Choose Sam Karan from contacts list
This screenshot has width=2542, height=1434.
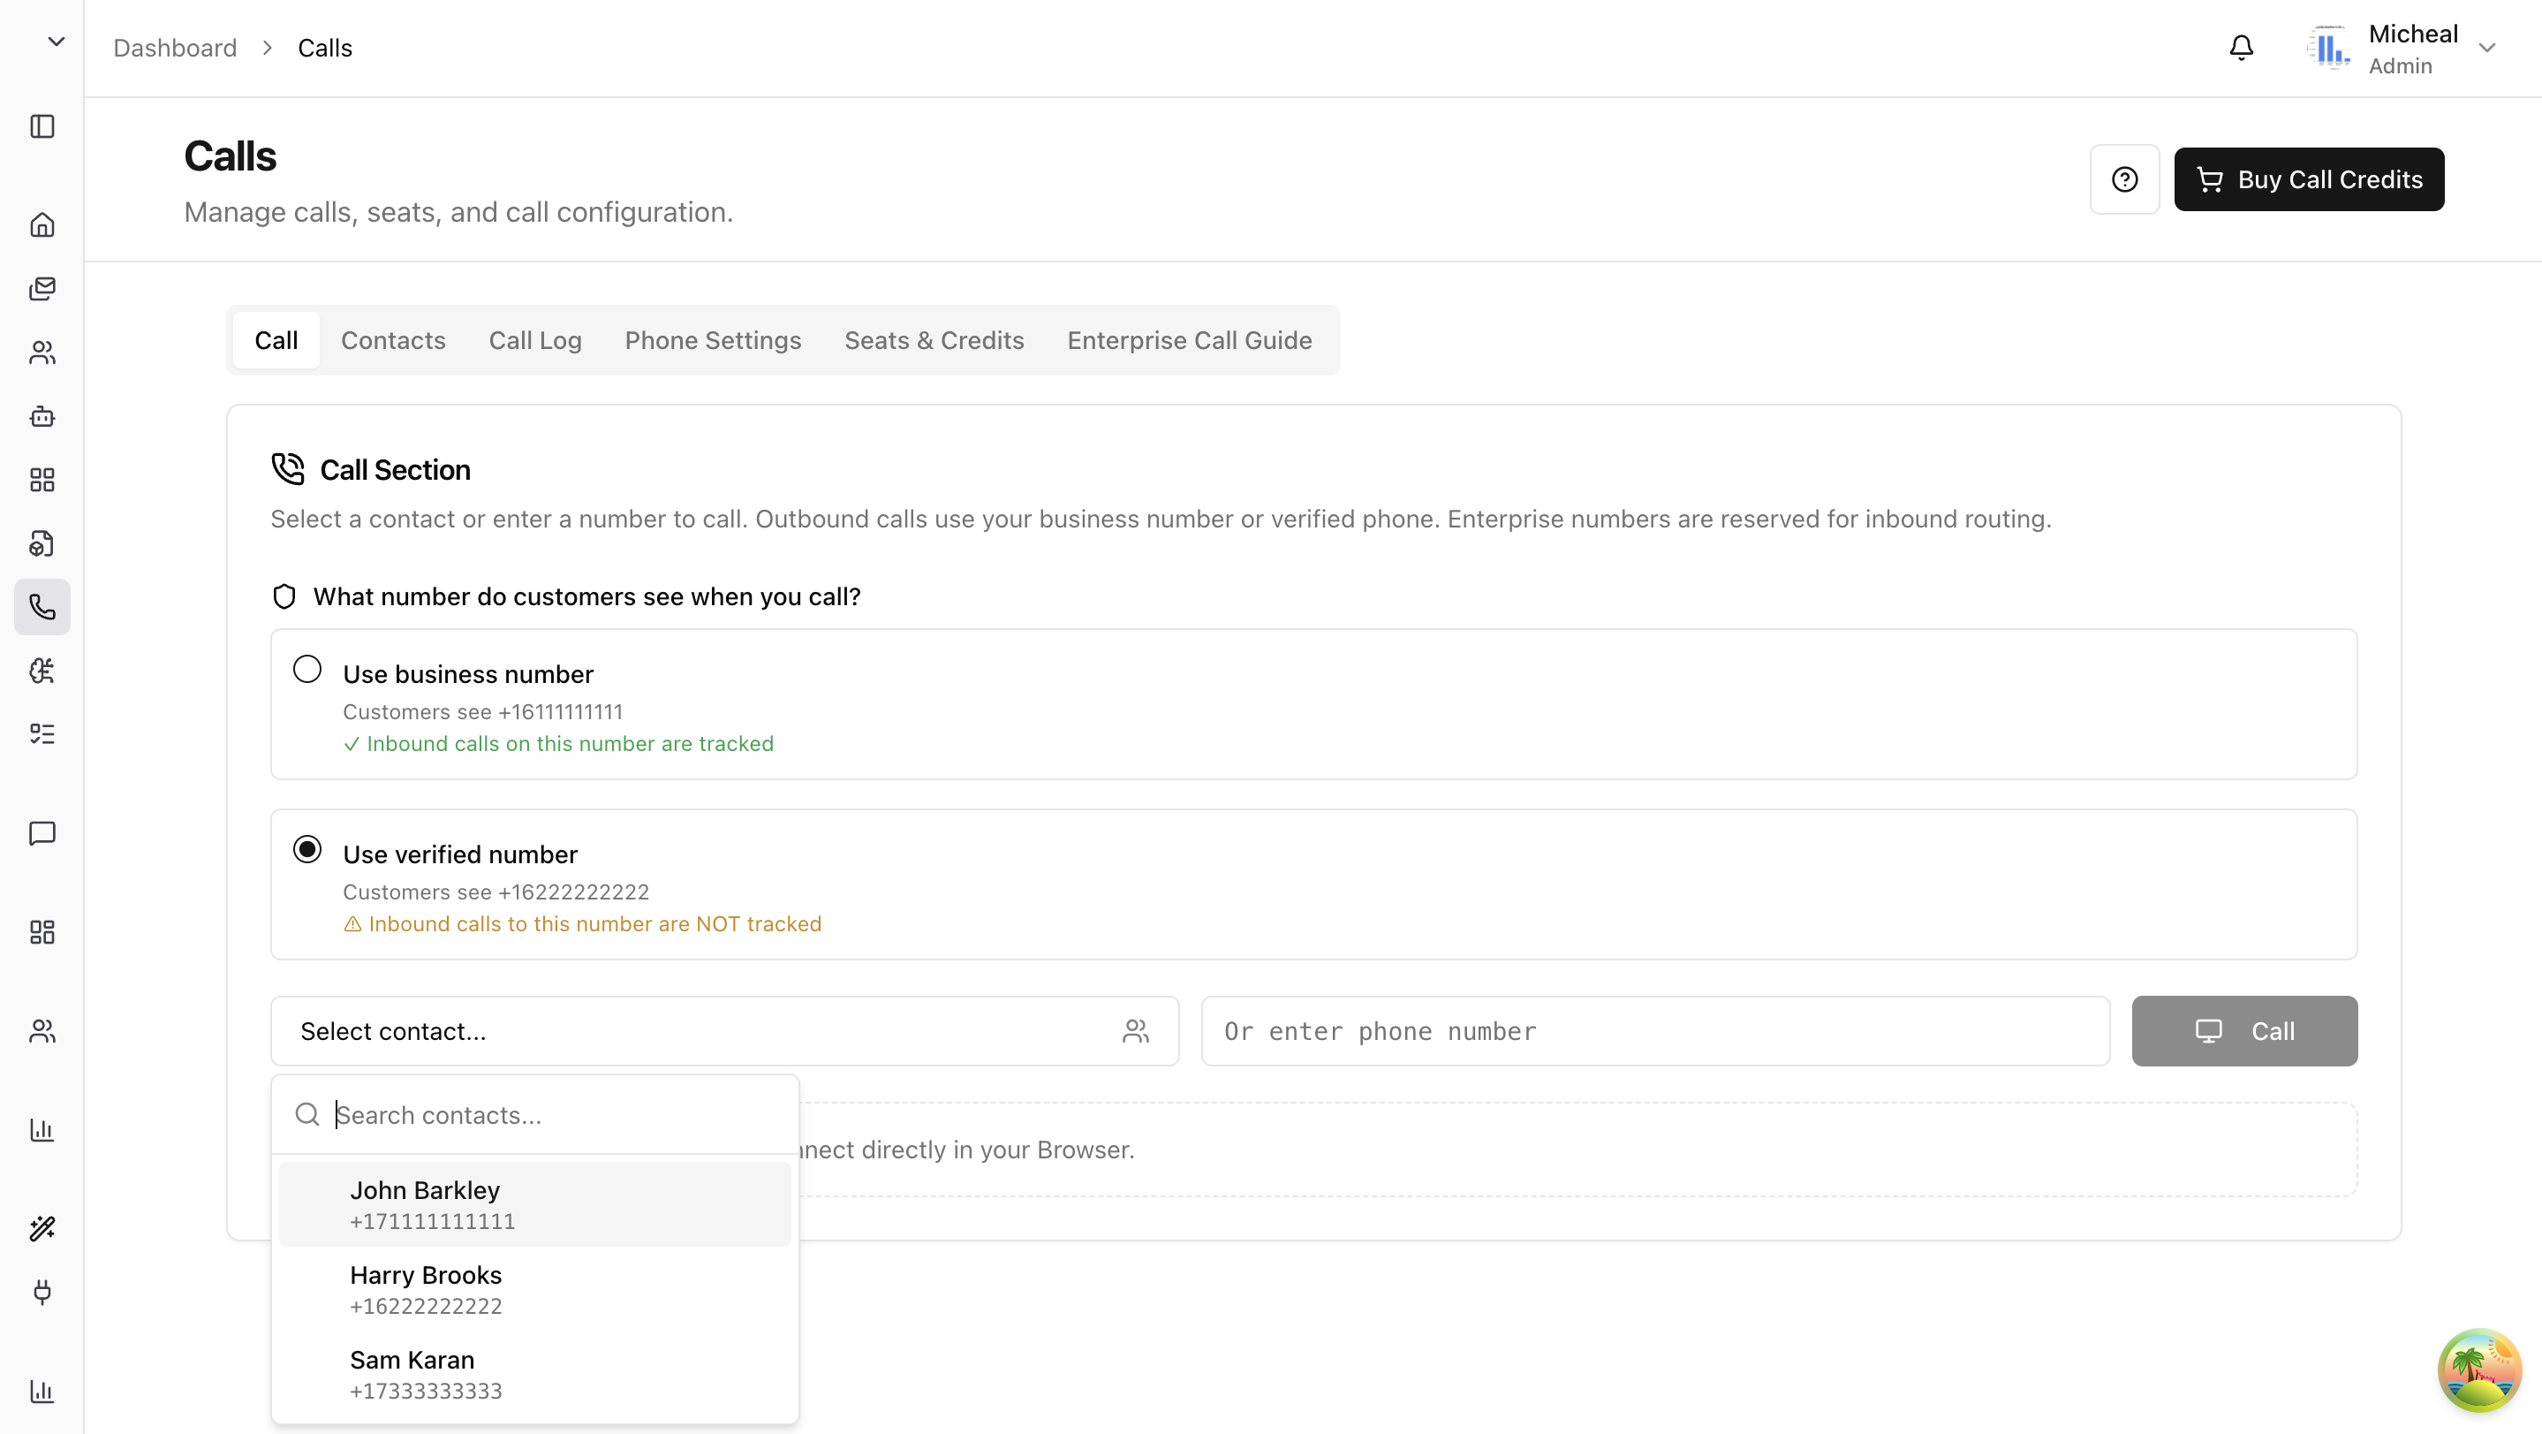pos(535,1374)
